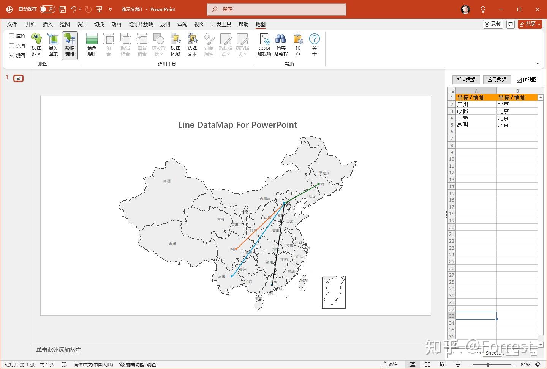
Task: Open COM加载项 add-ins
Action: tap(264, 44)
